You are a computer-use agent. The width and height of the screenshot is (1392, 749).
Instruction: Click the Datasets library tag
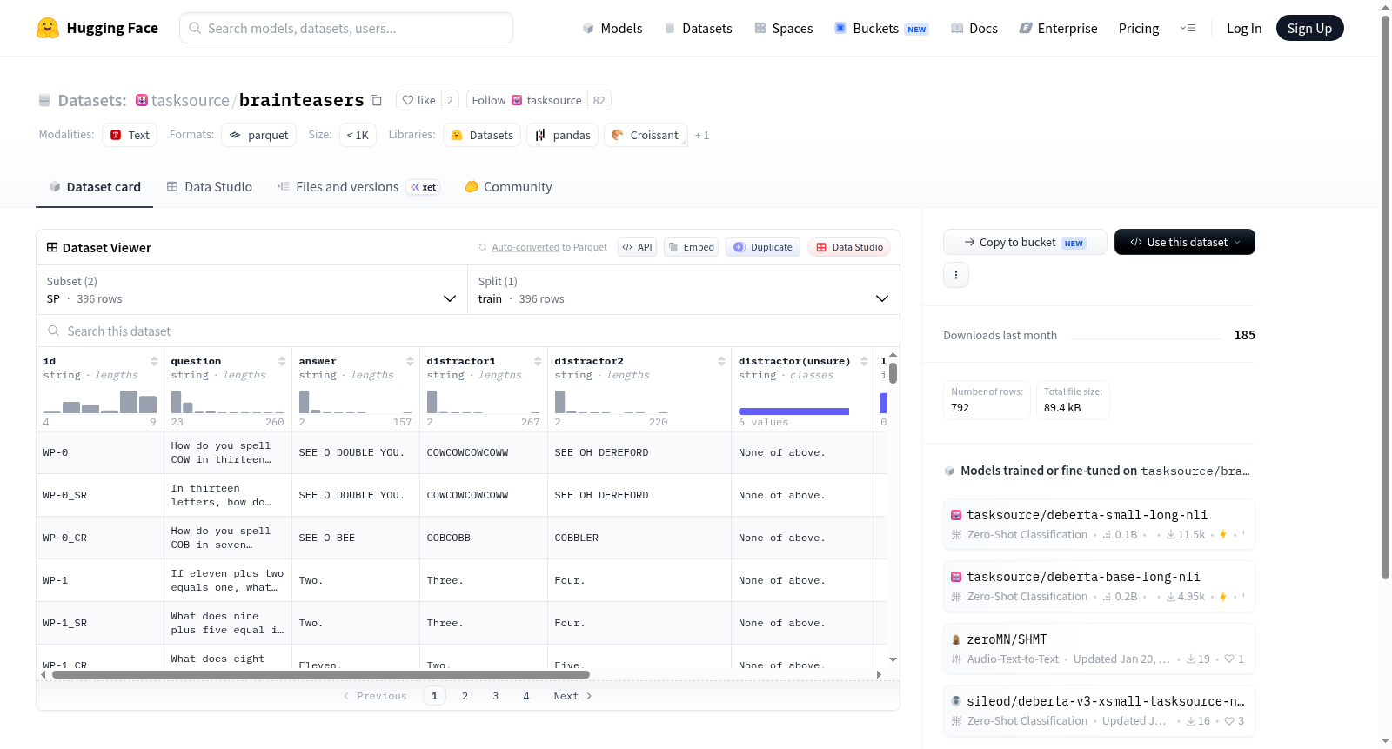[x=482, y=135]
